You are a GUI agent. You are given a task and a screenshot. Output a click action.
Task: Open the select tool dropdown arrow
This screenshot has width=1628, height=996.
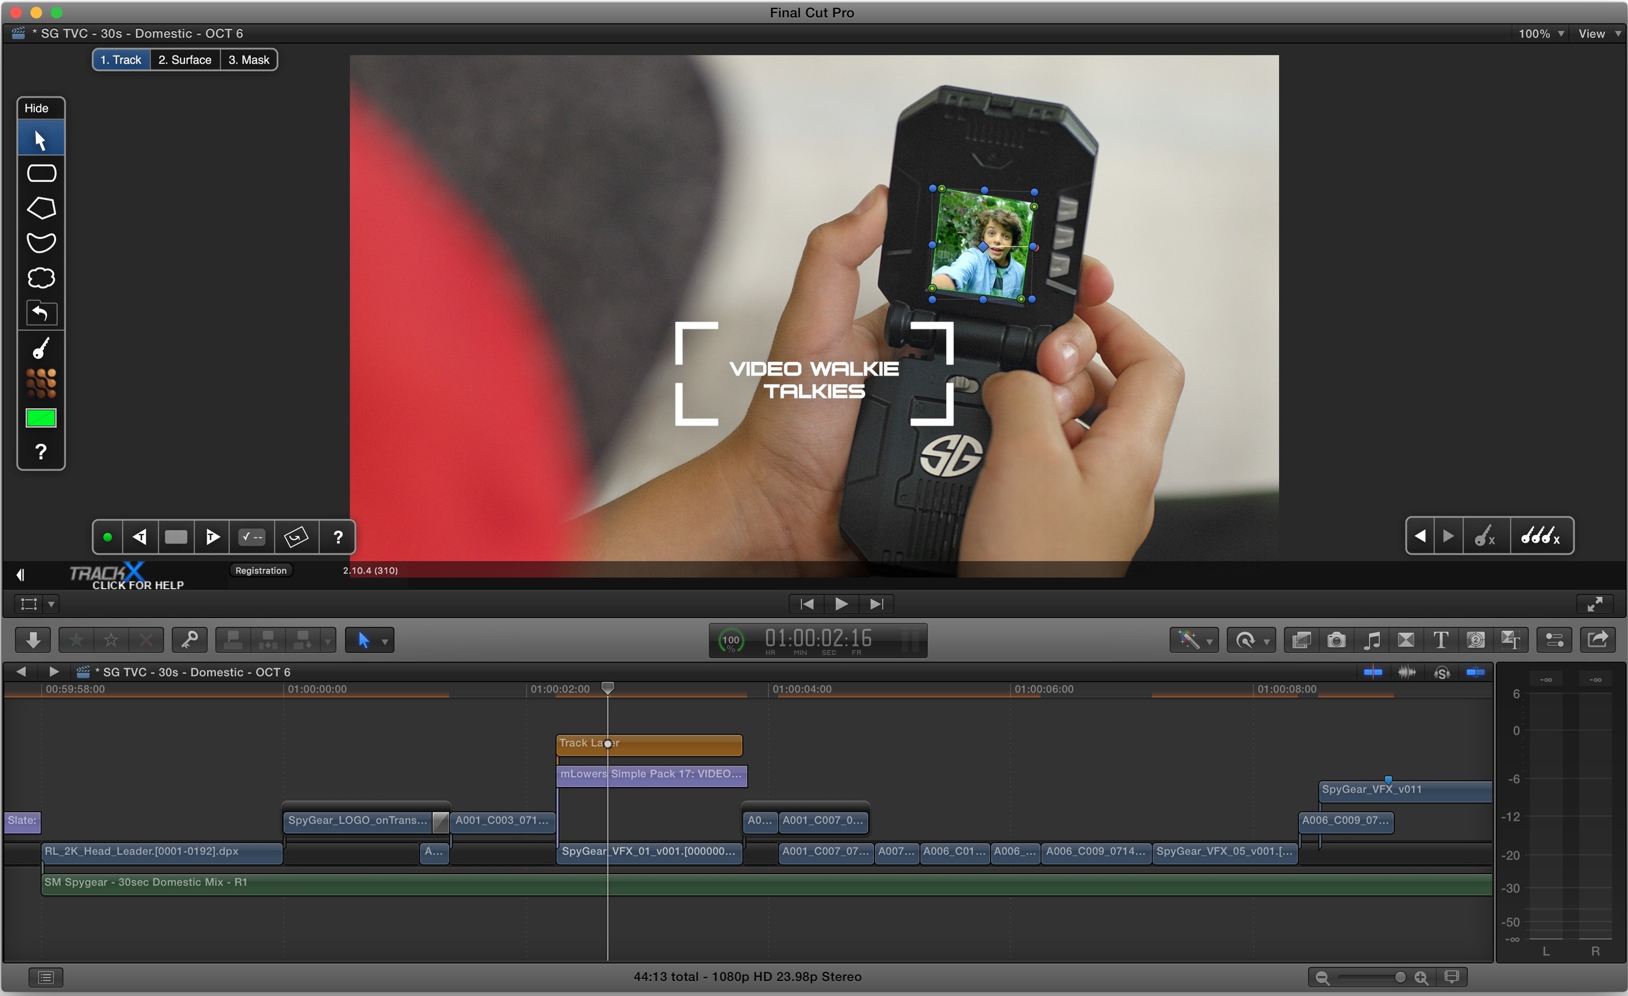(385, 641)
